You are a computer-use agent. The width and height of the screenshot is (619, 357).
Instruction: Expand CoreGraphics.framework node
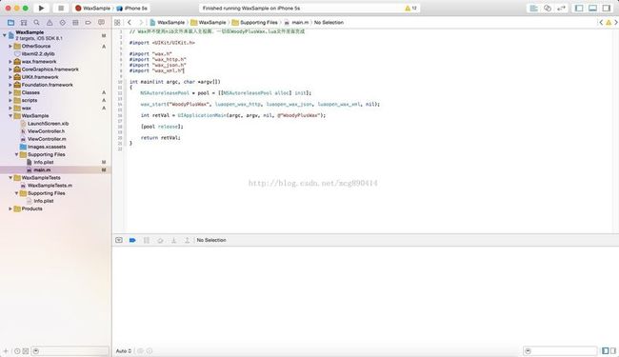(10, 69)
